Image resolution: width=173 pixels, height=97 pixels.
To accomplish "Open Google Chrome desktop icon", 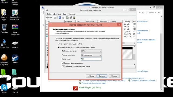I will (15, 3).
